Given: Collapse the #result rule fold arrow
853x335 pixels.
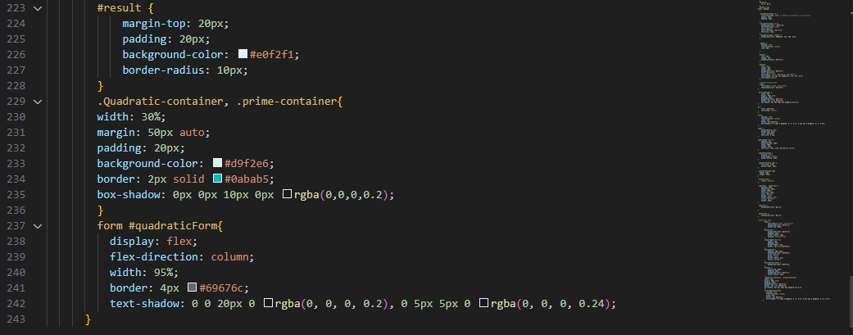Looking at the screenshot, I should 38,8.
